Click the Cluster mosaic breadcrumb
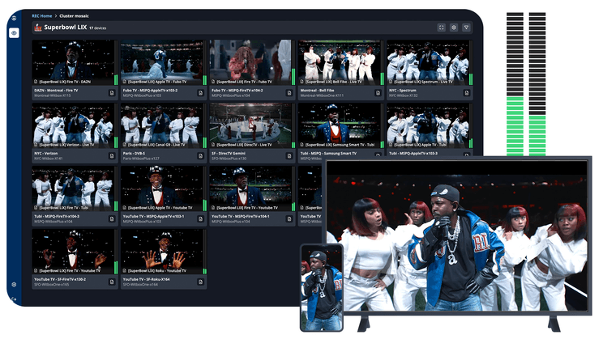The image size is (603, 339). point(74,16)
